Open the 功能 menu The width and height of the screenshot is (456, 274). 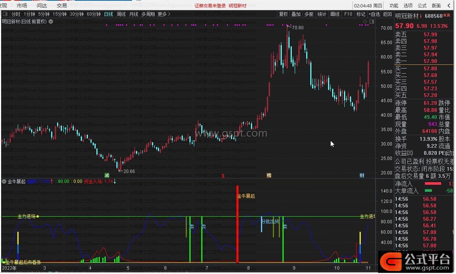(x=394, y=6)
